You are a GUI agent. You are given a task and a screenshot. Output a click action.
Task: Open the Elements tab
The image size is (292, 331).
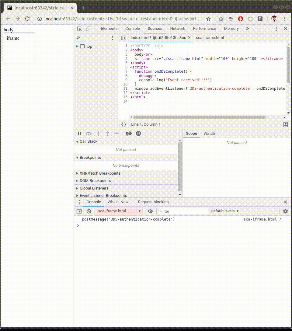(109, 29)
